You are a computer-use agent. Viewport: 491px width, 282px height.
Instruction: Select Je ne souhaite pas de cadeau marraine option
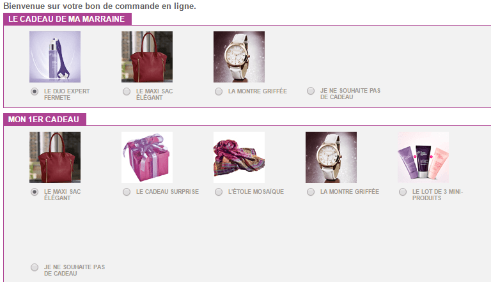click(x=311, y=91)
